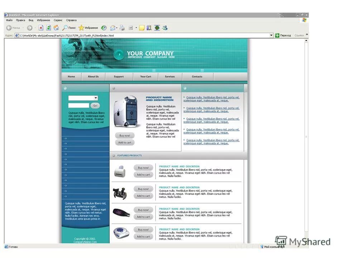This screenshot has width=344, height=258.
Task: Expand the toolbar chevron beside Ссылки
Action: click(307, 34)
